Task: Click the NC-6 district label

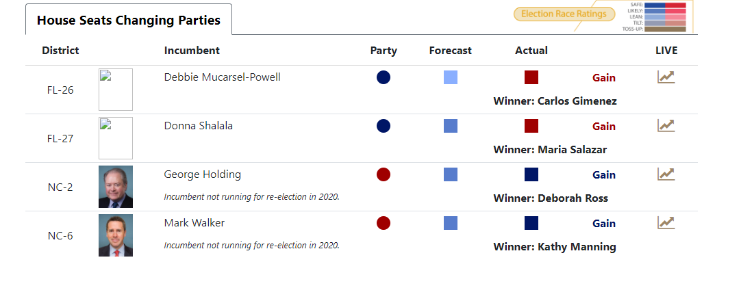Action: [60, 236]
